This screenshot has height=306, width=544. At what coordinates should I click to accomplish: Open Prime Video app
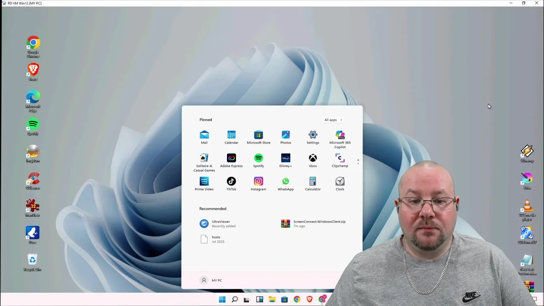tap(204, 184)
